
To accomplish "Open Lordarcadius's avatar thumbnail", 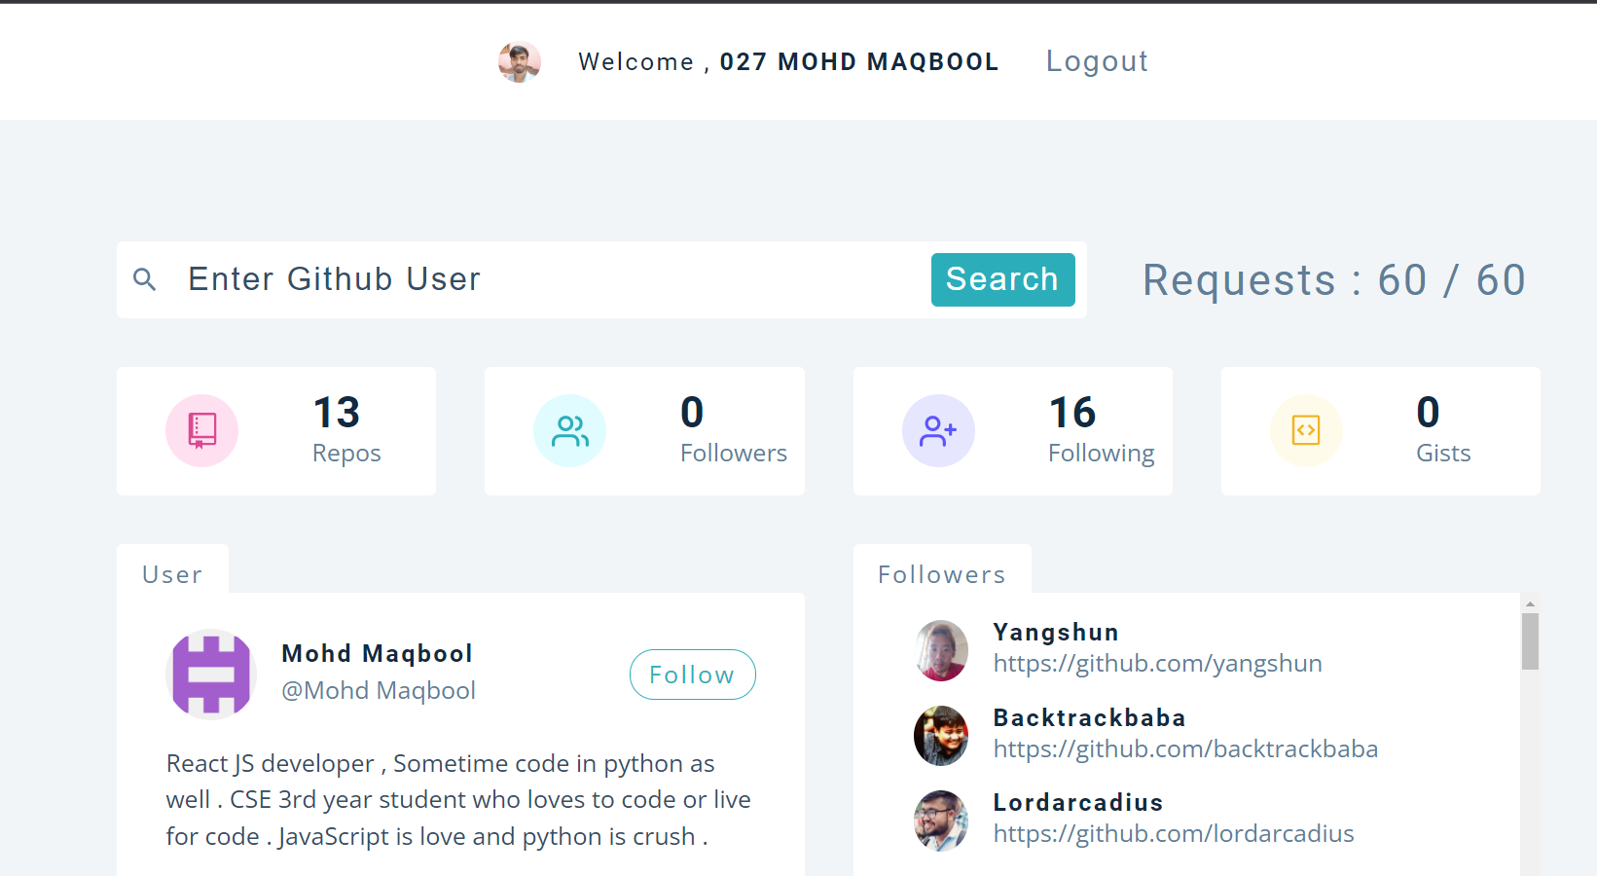I will pyautogui.click(x=941, y=821).
